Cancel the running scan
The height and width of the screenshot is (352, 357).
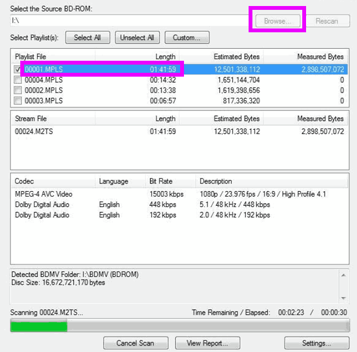[x=135, y=343]
